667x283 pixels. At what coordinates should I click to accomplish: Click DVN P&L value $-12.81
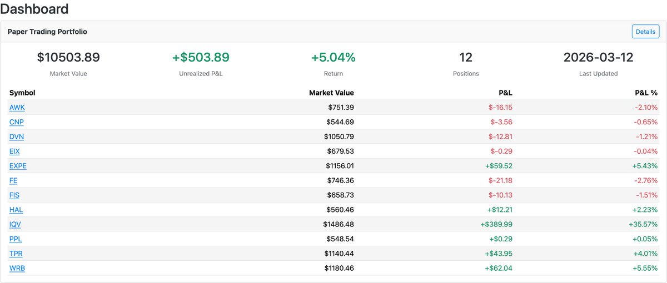click(500, 137)
